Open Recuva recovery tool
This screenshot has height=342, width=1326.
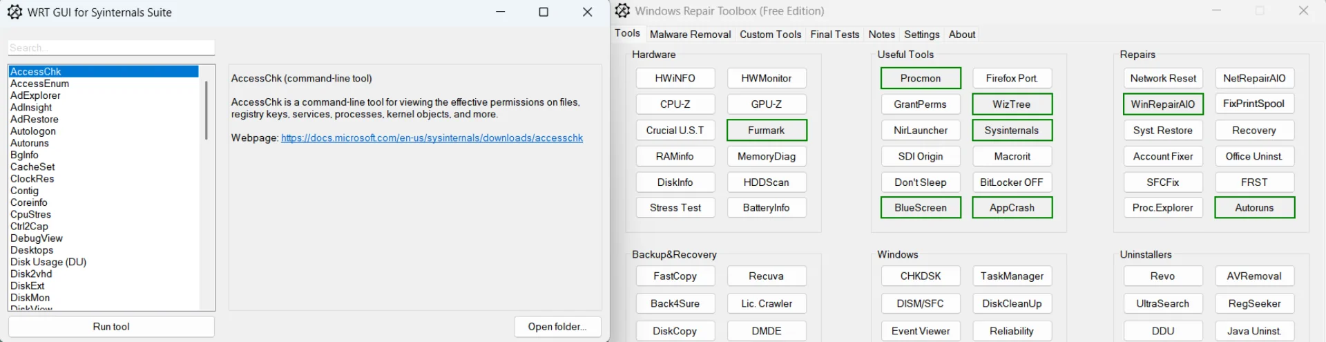click(766, 276)
